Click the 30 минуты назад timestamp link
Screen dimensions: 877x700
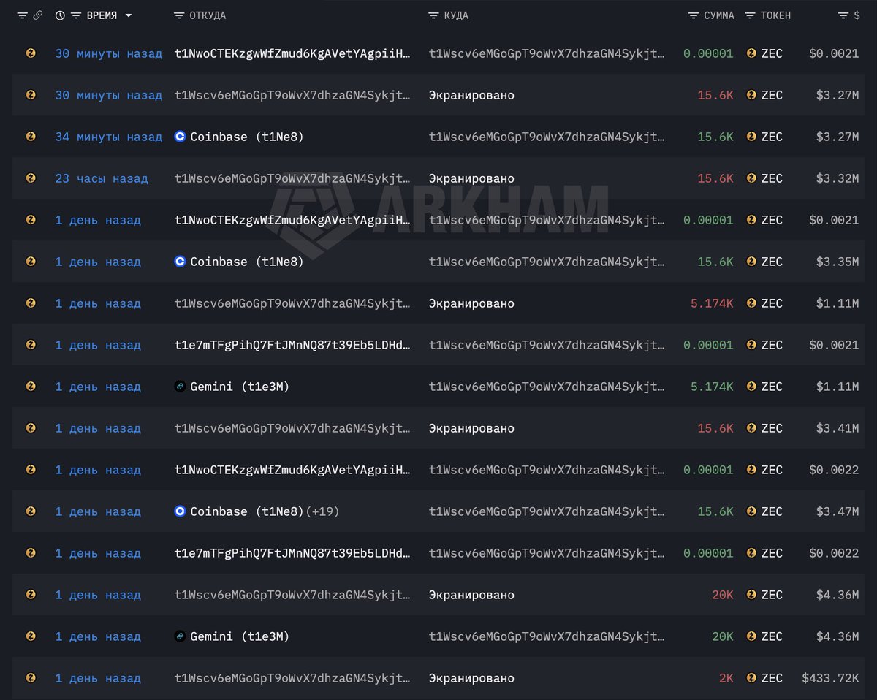pyautogui.click(x=110, y=53)
